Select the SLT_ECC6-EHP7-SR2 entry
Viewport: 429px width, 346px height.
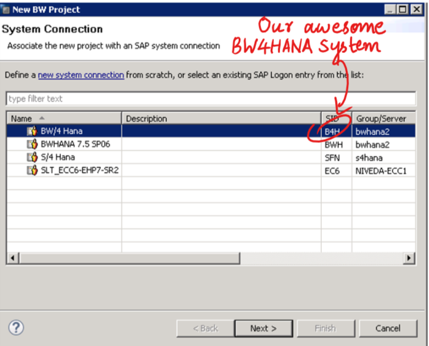point(79,171)
